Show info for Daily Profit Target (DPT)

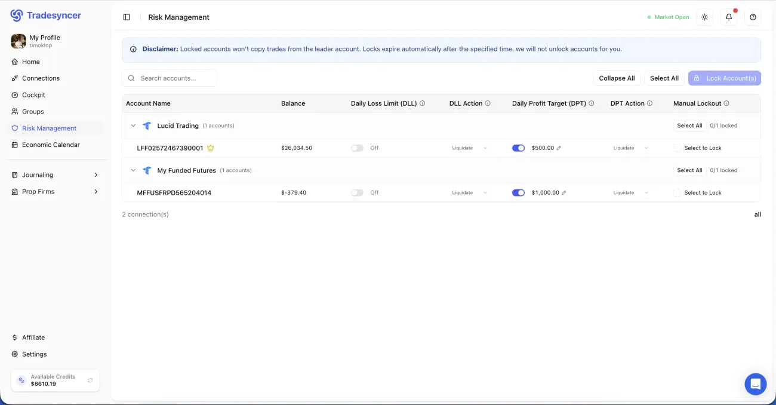(592, 103)
